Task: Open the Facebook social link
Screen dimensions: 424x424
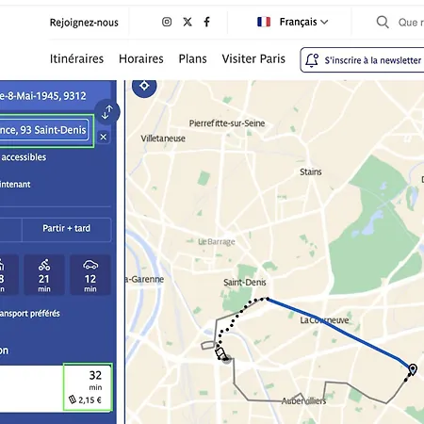Action: click(x=206, y=22)
